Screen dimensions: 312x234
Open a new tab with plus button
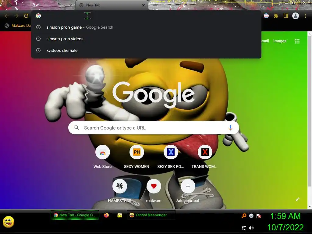155,5
